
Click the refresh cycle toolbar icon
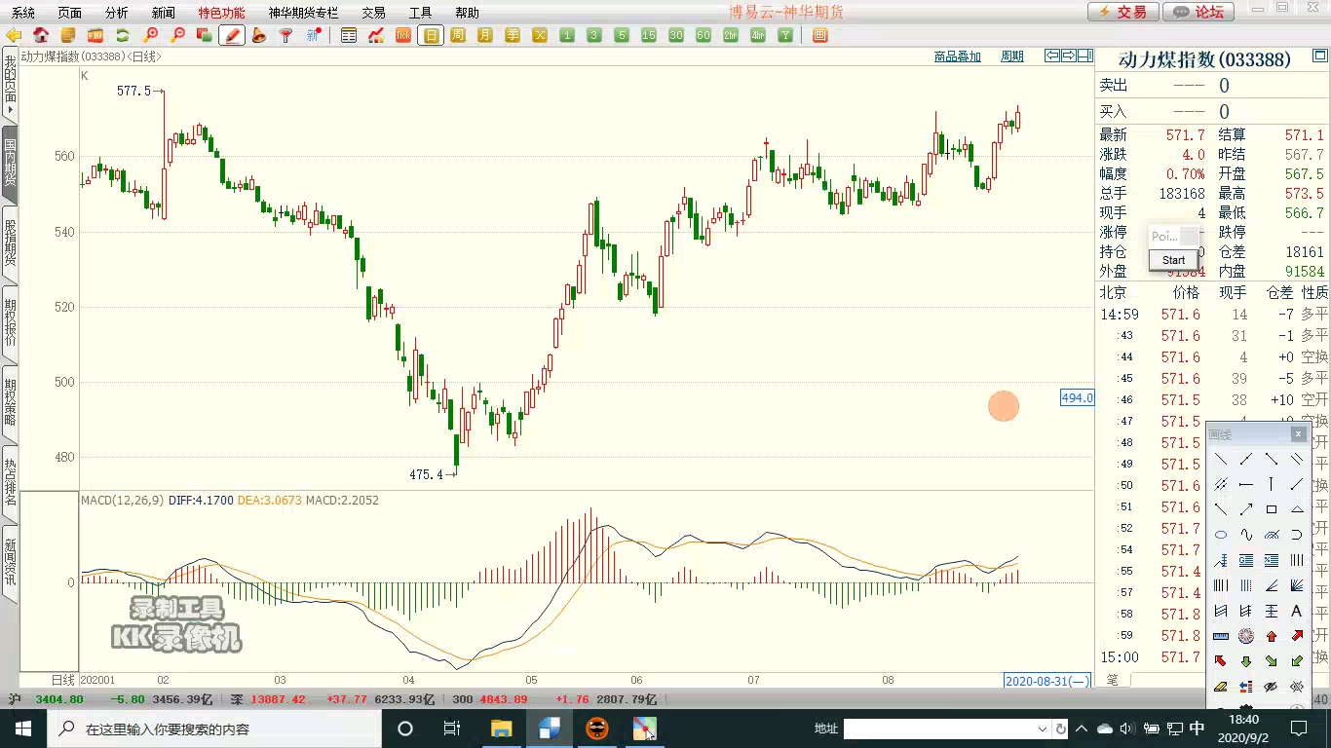(x=123, y=35)
